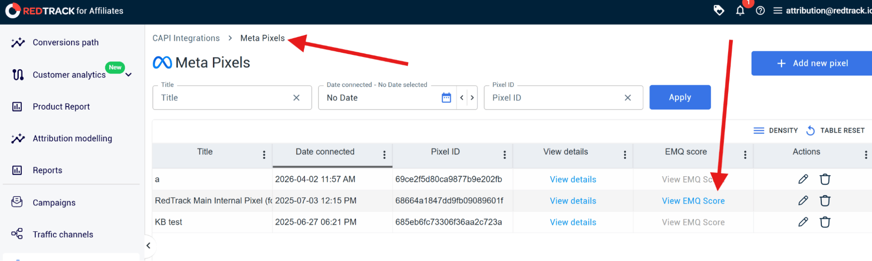Viewport: 872px width, 261px height.
Task: View details for RedTrack Main Internal Pixel
Action: pyautogui.click(x=573, y=201)
